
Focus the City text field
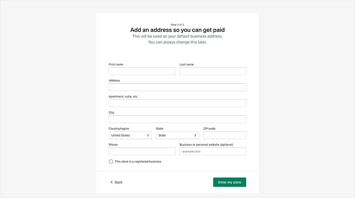tap(177, 119)
